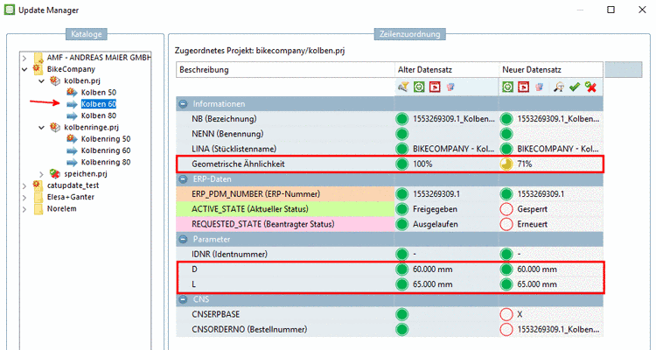Click the catupdate_test catalog icon
The image size is (656, 350).
click(x=38, y=185)
